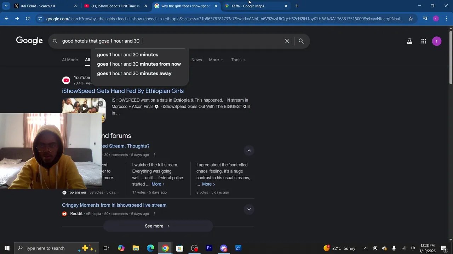Viewport: 453px width, 254px height.
Task: Open the Windows notification center
Action: coord(444,248)
